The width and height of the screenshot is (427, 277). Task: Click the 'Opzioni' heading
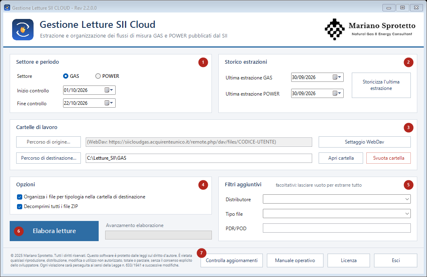(25, 185)
